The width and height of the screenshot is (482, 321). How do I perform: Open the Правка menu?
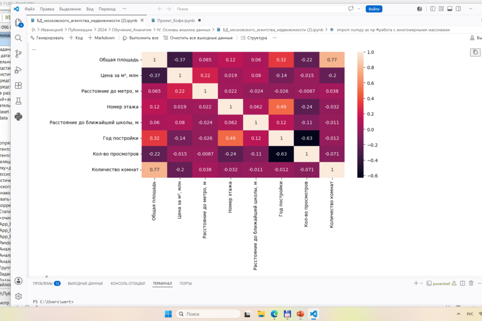point(47,9)
